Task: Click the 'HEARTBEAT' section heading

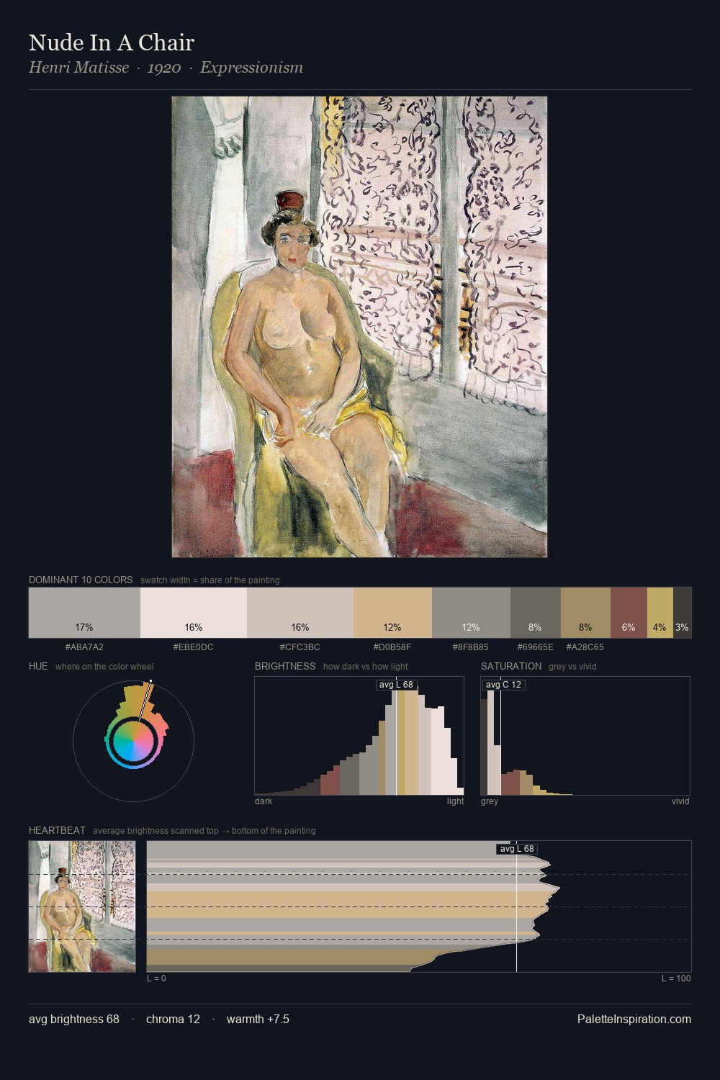Action: click(x=57, y=830)
